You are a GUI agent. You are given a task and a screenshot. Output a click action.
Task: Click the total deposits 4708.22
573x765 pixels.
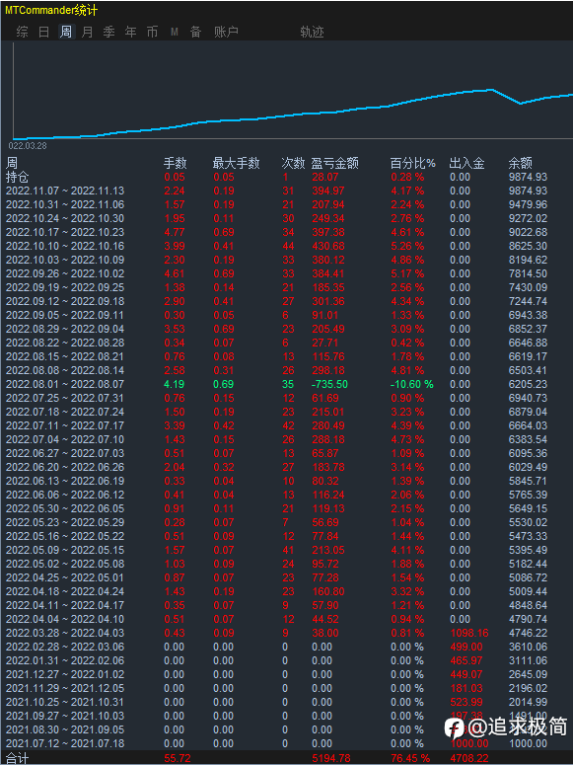[469, 759]
